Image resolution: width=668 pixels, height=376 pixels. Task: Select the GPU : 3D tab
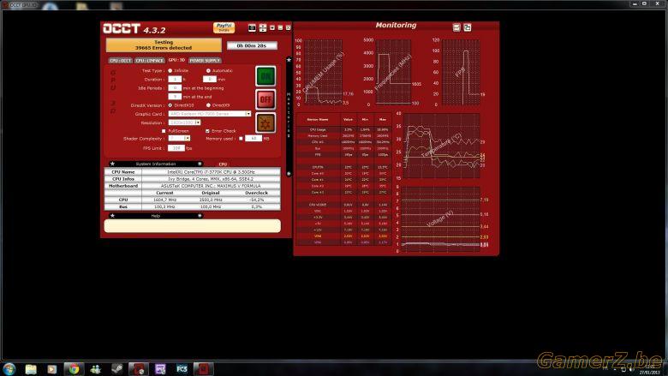176,60
